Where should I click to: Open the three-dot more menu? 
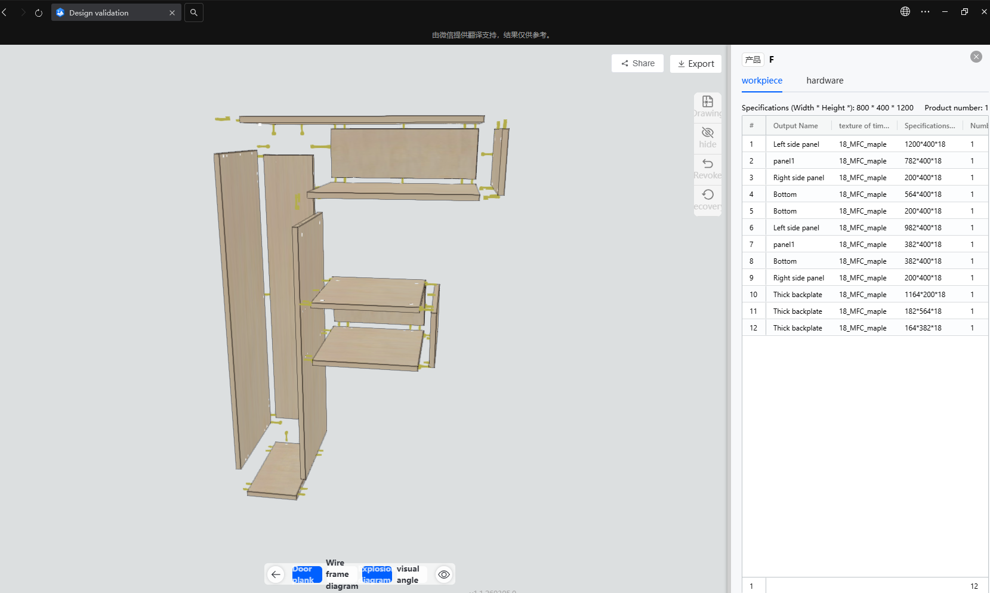pyautogui.click(x=925, y=11)
